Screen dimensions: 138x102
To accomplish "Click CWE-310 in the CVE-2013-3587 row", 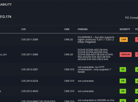I will [69, 69].
